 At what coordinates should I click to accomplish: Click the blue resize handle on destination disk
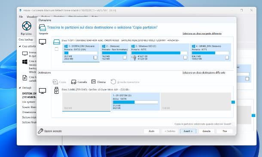click(233, 102)
